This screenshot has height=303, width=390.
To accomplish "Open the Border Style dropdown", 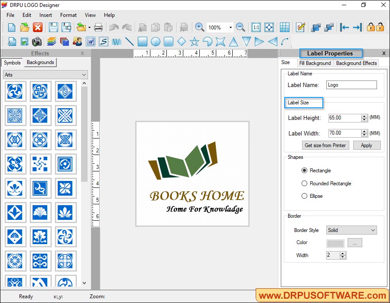I will coord(372,230).
